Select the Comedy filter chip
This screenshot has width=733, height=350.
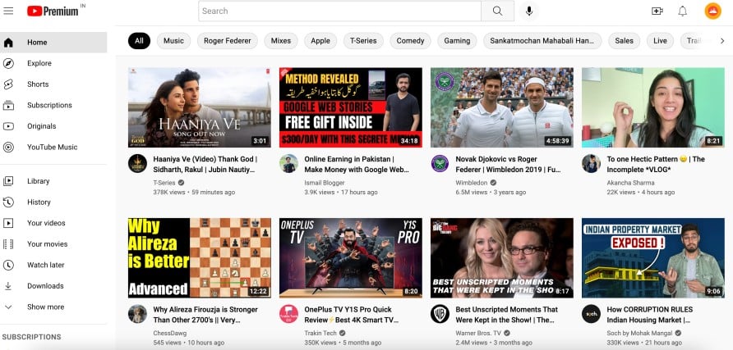tap(410, 41)
